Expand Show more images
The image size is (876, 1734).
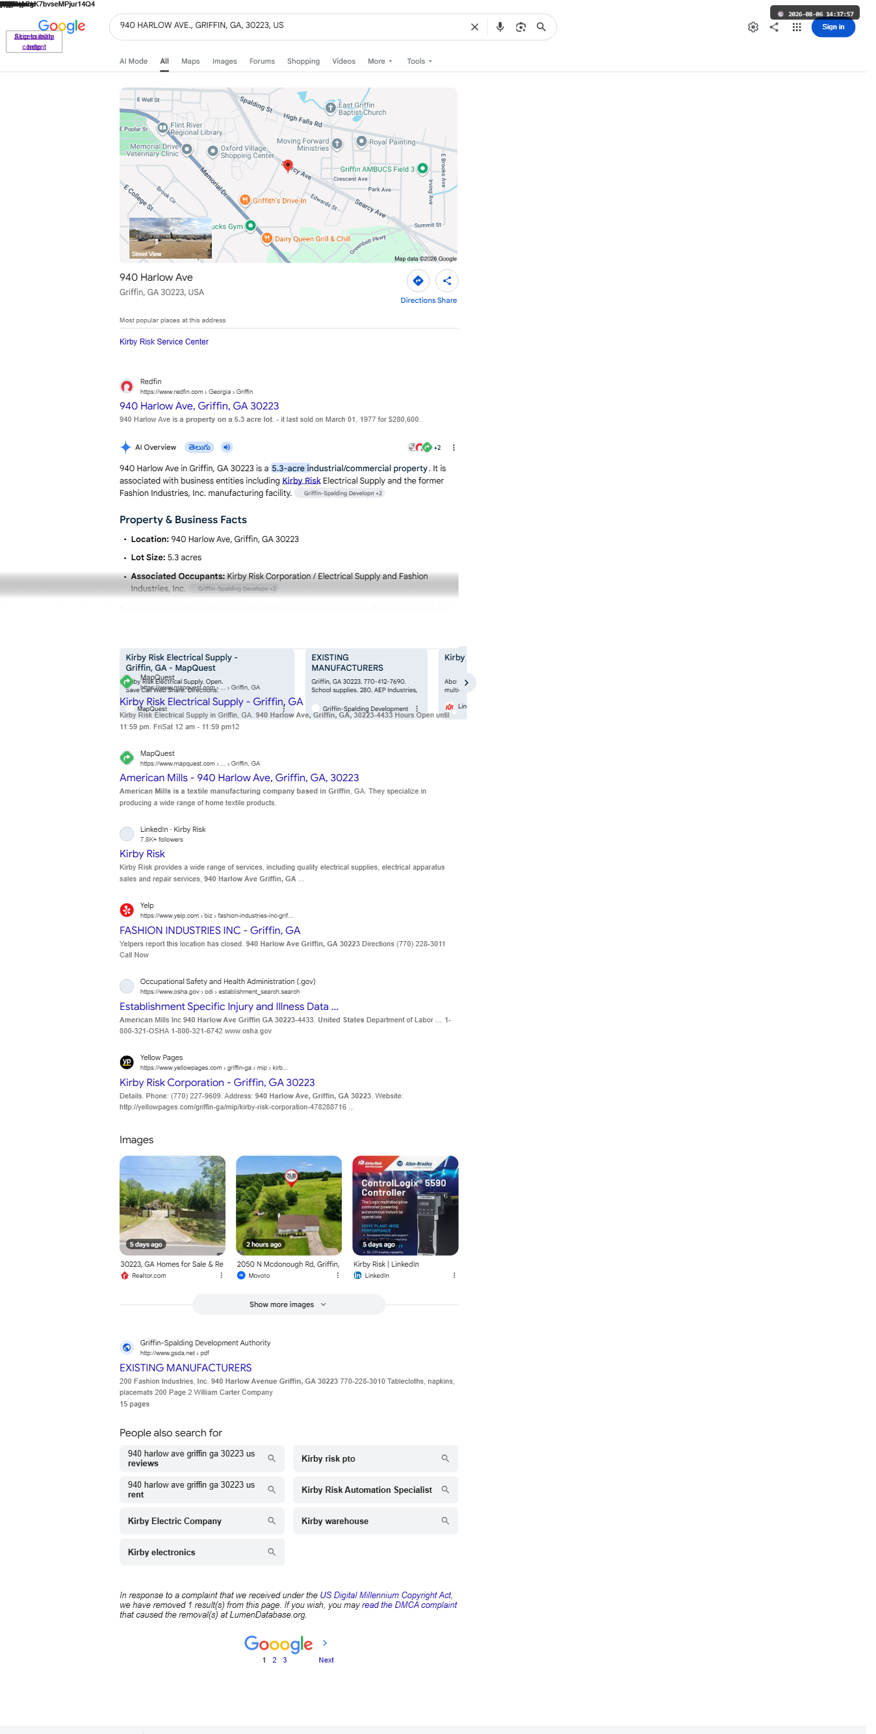coord(289,1304)
